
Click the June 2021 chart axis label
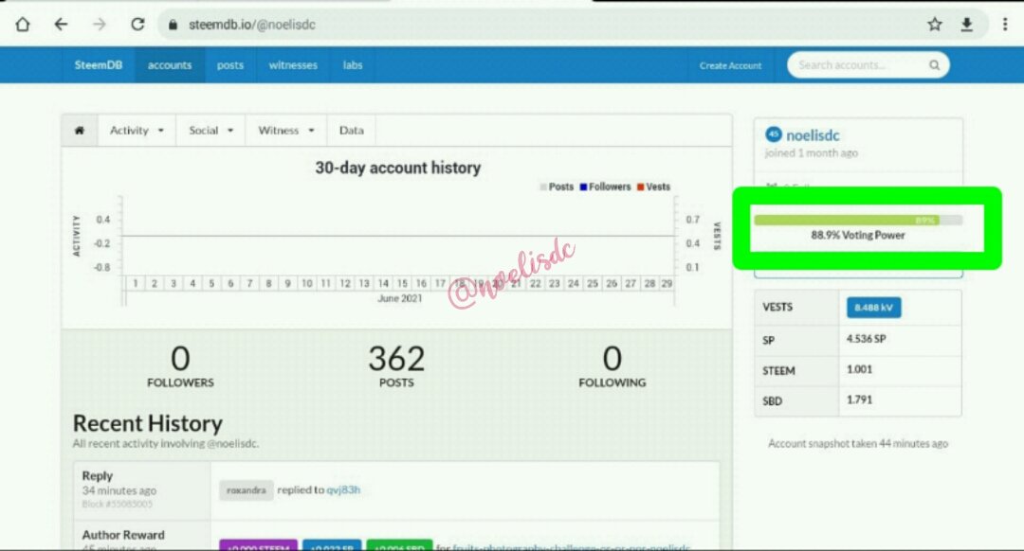[400, 298]
